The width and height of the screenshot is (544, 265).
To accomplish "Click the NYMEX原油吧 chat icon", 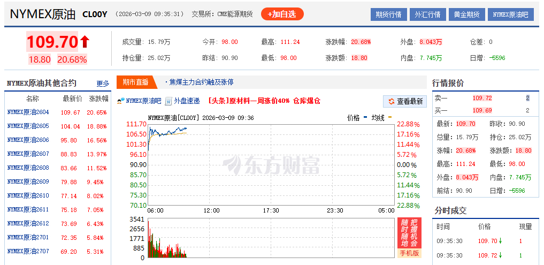I will click(x=121, y=101).
